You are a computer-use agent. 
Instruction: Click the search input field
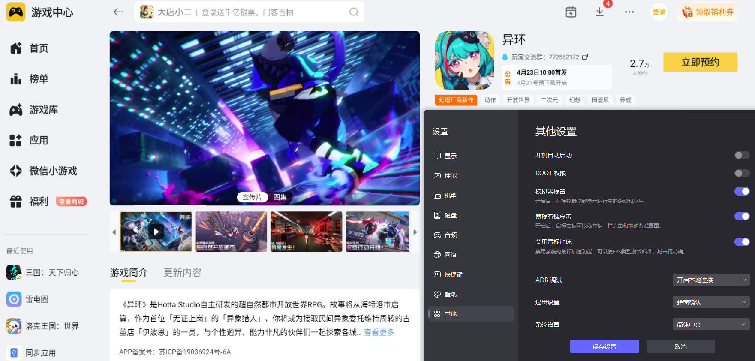tap(250, 12)
